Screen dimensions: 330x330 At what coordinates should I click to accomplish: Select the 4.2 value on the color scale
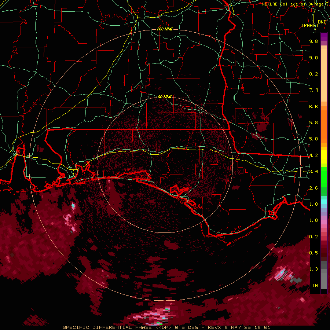313,155
